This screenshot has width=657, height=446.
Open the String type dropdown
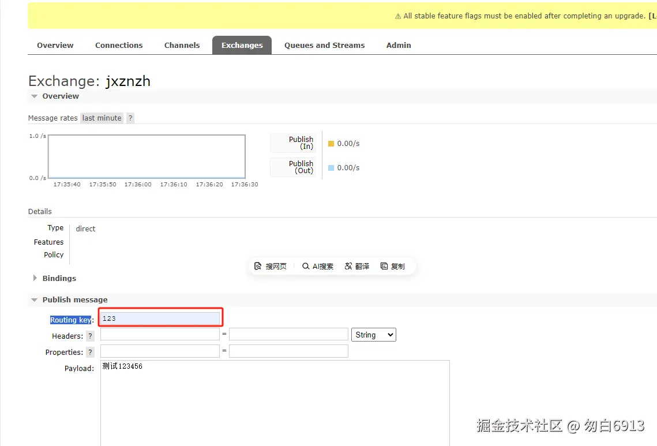(374, 335)
